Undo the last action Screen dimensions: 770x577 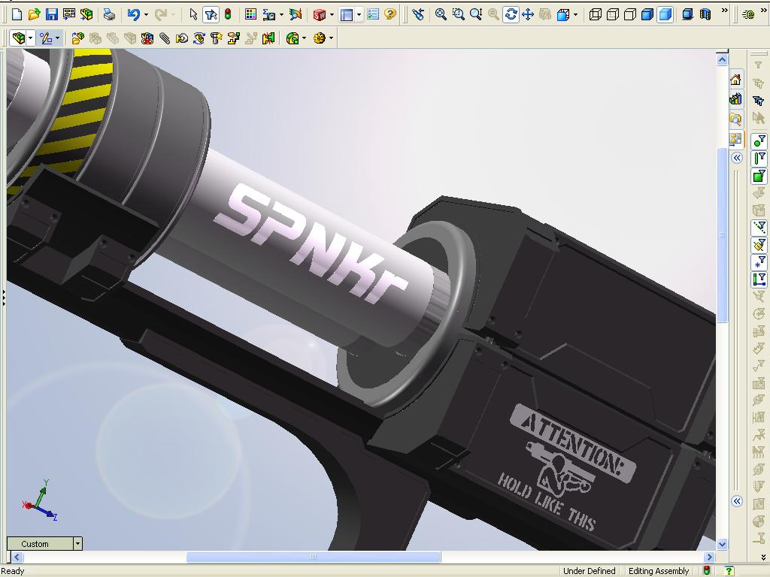[133, 14]
